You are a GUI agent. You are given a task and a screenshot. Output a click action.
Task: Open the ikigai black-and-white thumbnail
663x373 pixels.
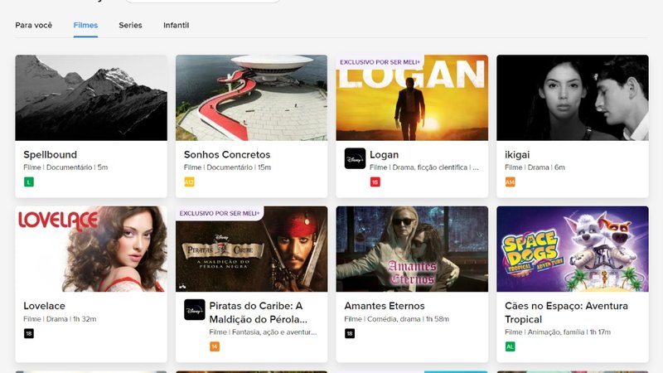point(573,98)
